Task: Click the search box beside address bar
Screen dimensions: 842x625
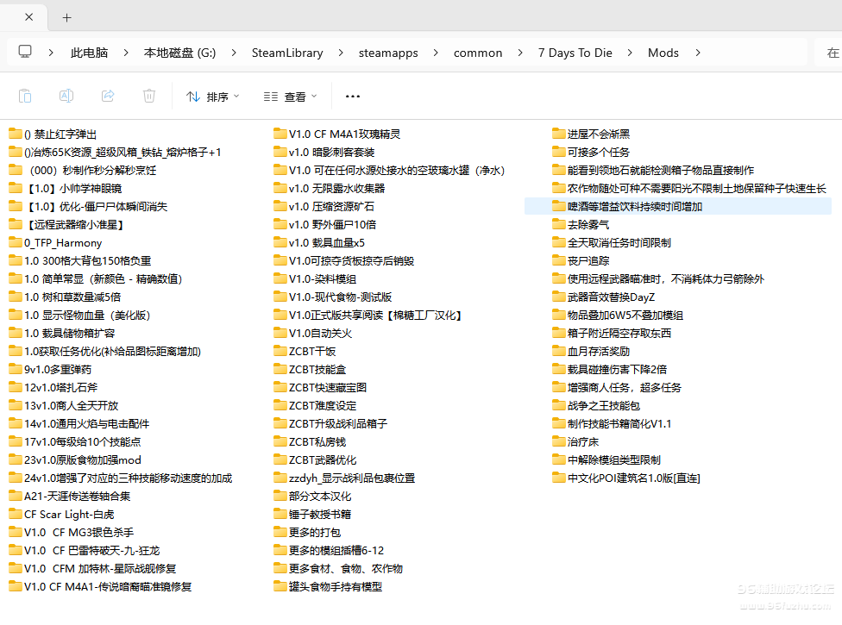Action: (830, 53)
